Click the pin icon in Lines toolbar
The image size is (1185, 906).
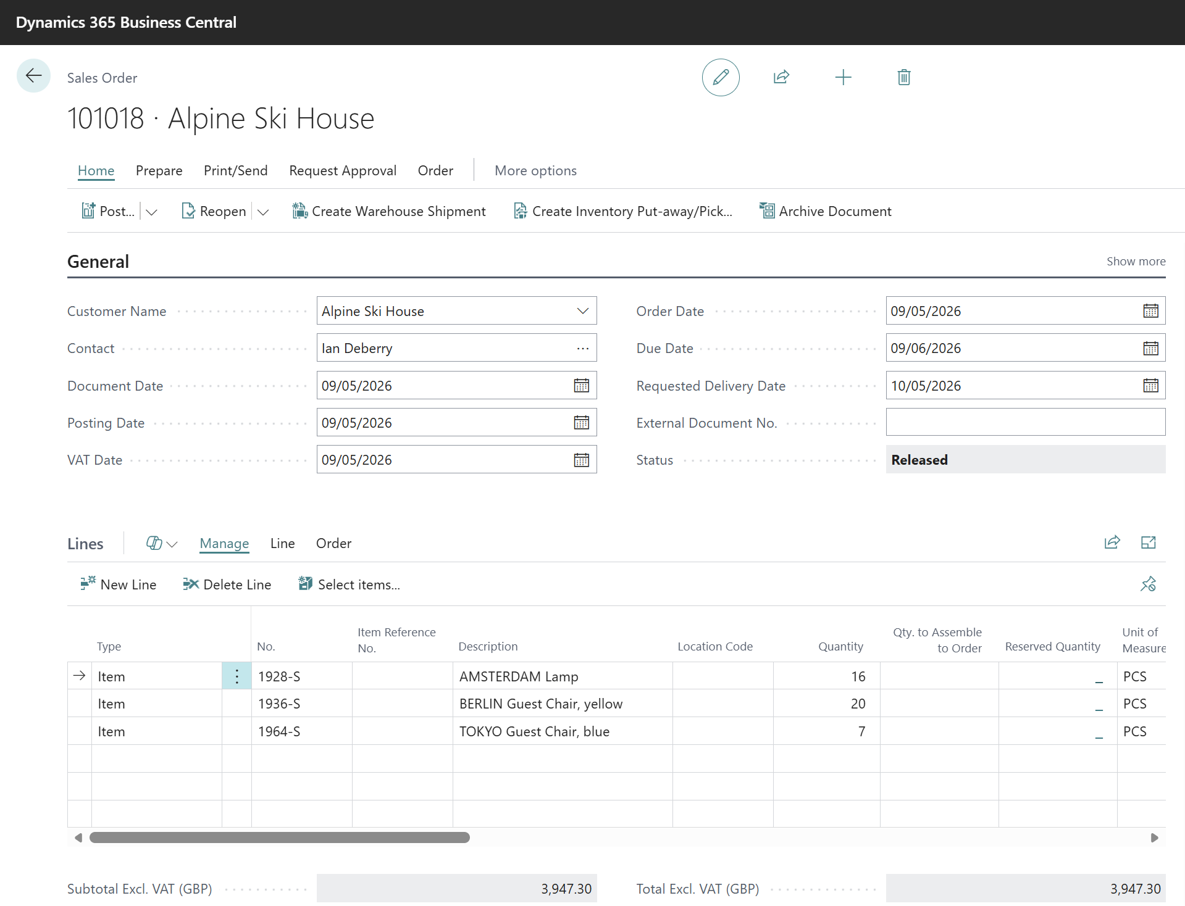(x=1149, y=584)
